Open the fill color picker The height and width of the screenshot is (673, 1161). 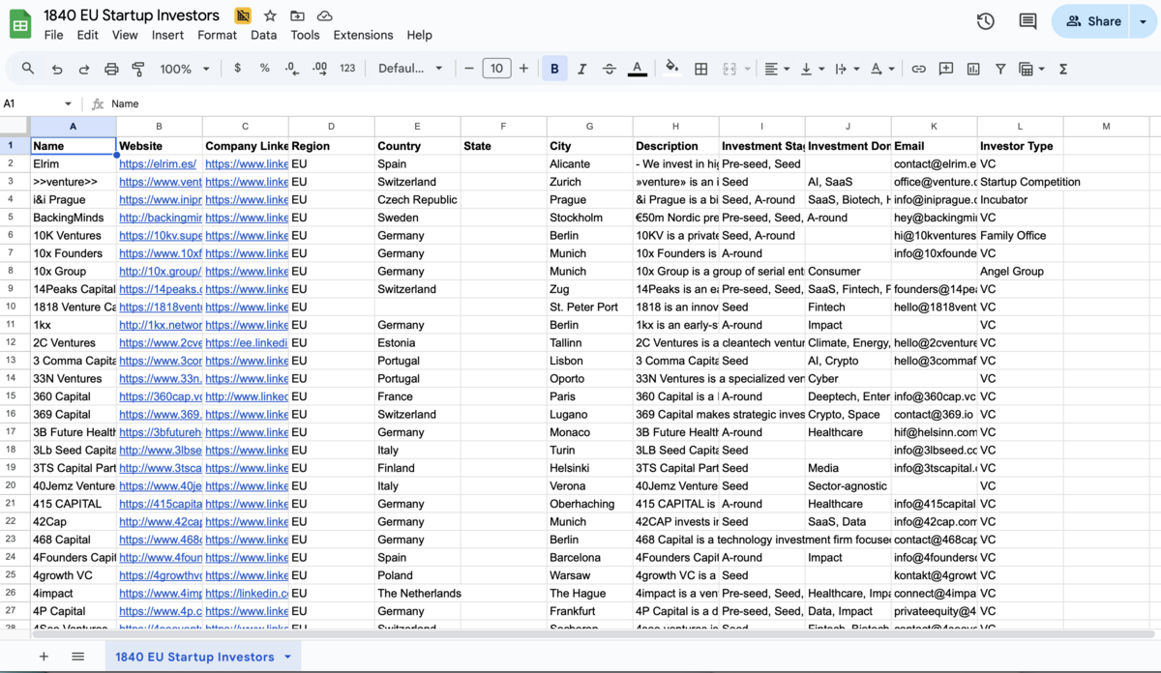(x=672, y=69)
